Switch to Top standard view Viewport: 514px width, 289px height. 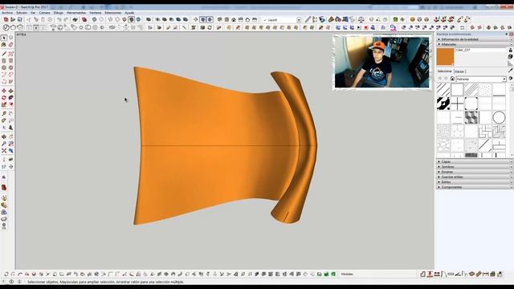pyautogui.click(x=226, y=19)
